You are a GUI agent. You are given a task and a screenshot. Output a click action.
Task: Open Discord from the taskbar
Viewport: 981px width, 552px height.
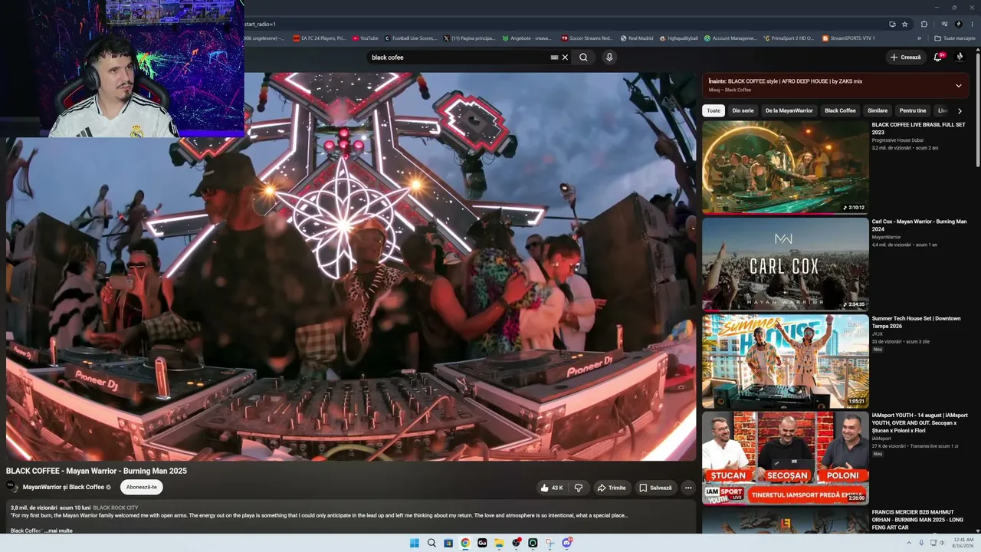[x=566, y=543]
